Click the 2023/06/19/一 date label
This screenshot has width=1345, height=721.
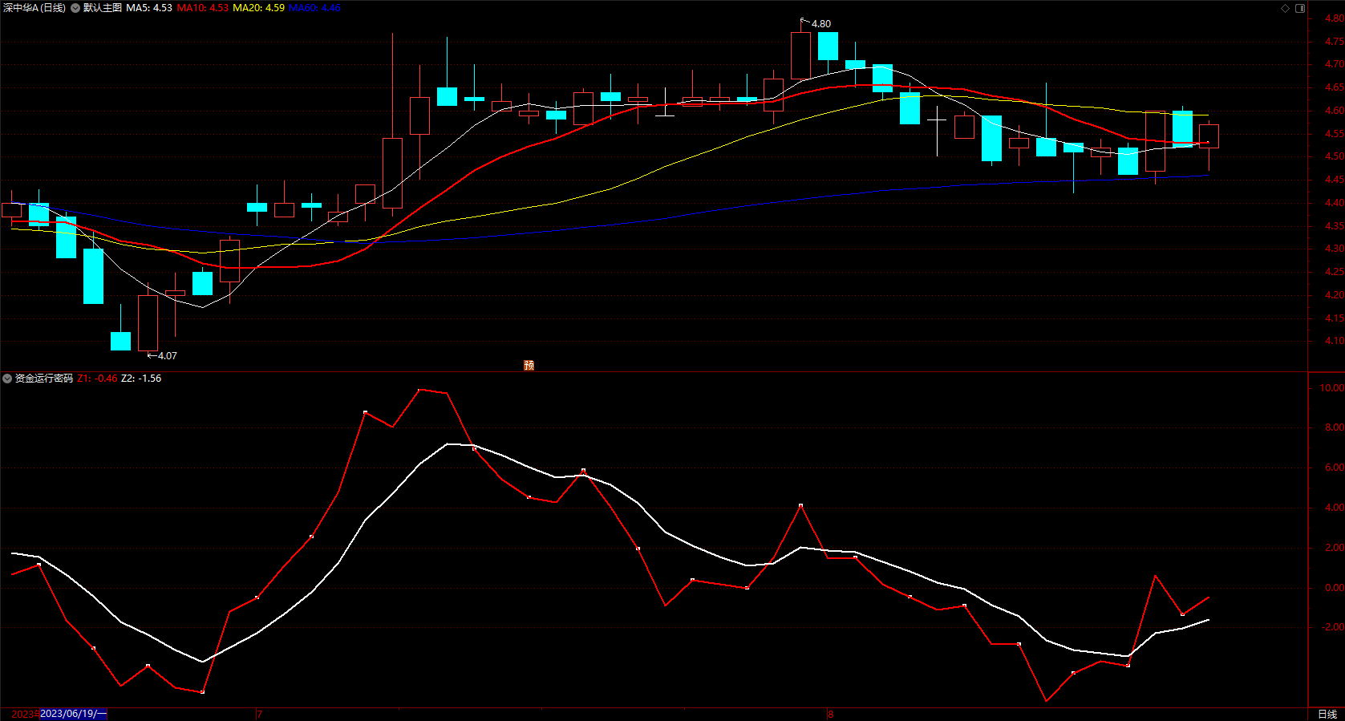pyautogui.click(x=74, y=714)
